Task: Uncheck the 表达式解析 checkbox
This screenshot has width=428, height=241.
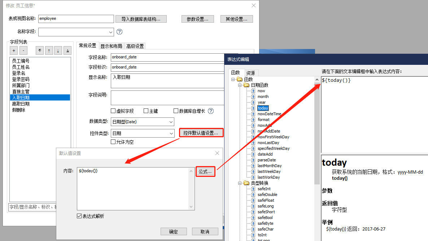Action: [x=79, y=216]
